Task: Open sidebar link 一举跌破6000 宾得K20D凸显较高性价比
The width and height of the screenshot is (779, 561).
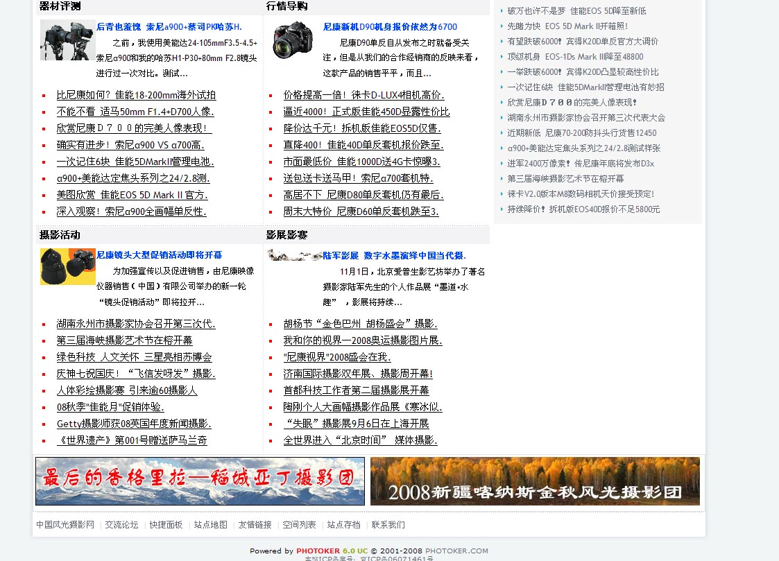Action: (x=583, y=72)
